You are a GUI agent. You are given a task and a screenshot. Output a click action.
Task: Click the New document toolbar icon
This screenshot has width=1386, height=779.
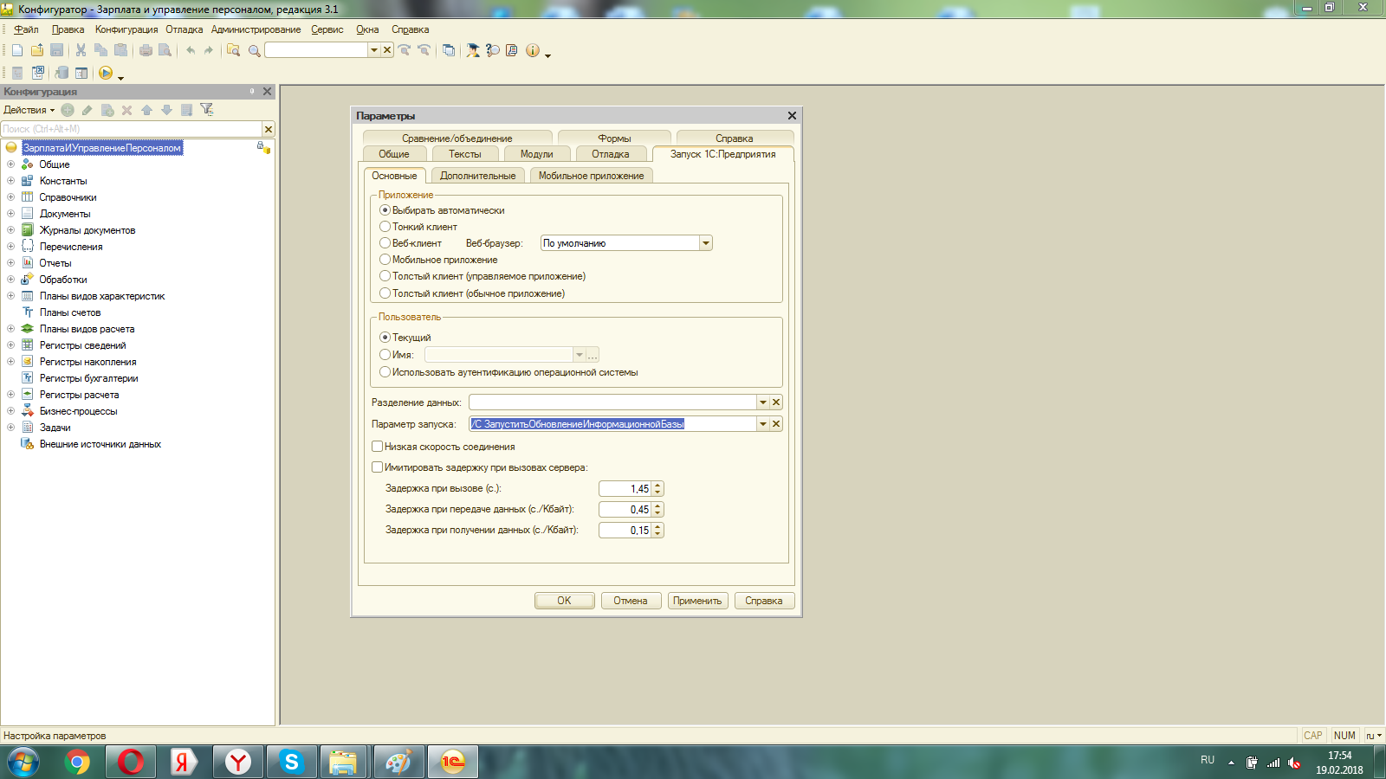[17, 50]
